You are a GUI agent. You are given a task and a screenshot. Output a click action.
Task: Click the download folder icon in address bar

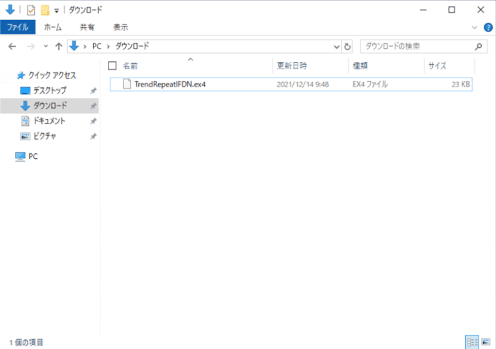pos(74,46)
